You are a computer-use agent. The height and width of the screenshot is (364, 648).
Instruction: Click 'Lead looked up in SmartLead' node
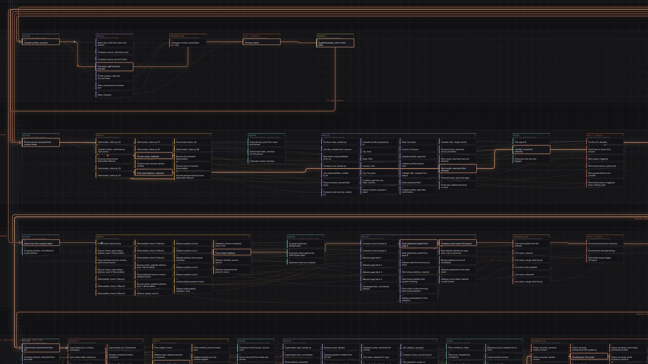126,347
